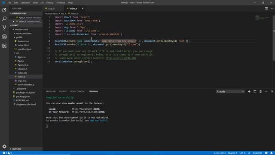The image size is (275, 155).
Task: Open the Manage gear menu
Action: click(x=4, y=146)
